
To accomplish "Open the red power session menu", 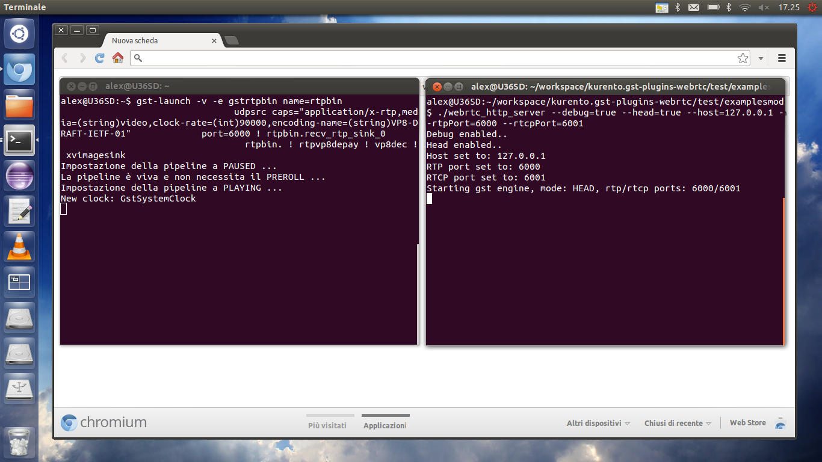I will point(812,7).
